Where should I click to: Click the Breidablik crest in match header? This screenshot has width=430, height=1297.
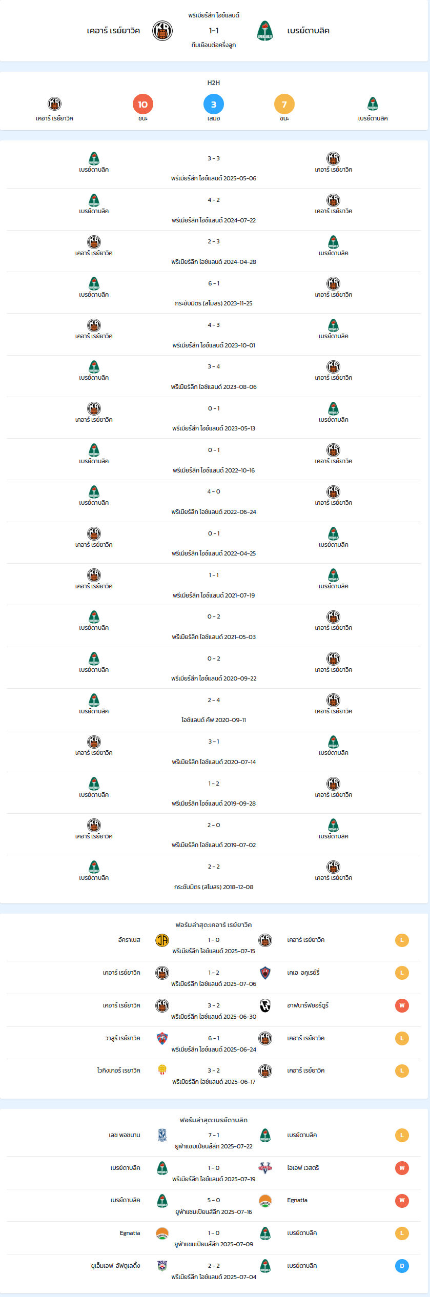265,31
